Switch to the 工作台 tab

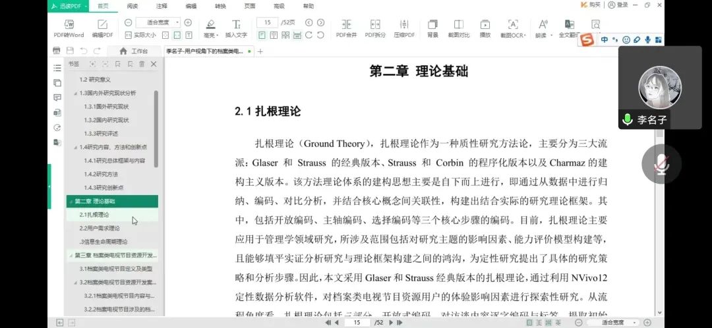[134, 51]
